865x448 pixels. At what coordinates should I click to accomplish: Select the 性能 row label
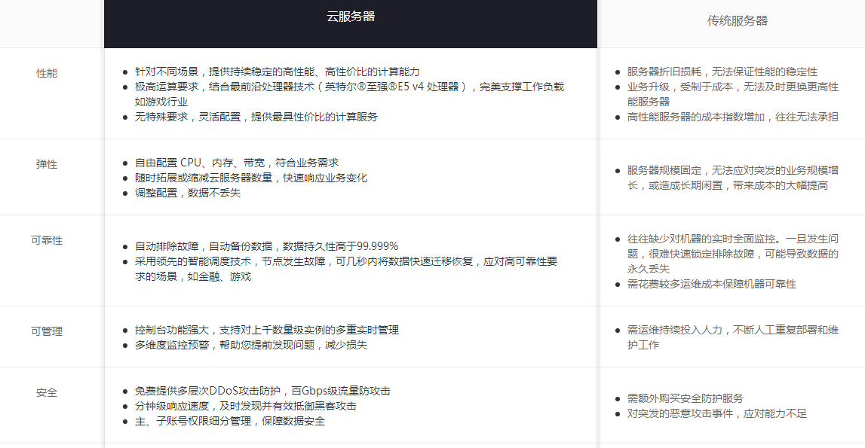47,74
